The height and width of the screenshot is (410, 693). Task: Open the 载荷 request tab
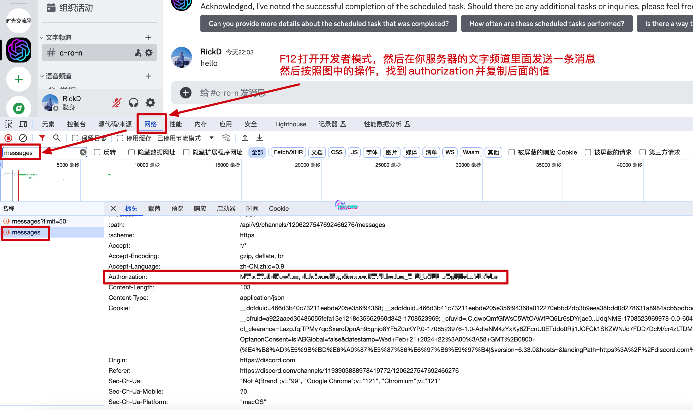pyautogui.click(x=154, y=208)
